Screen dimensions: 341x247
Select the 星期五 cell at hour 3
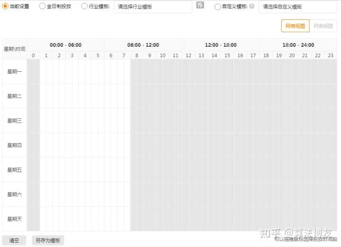[x=72, y=170]
